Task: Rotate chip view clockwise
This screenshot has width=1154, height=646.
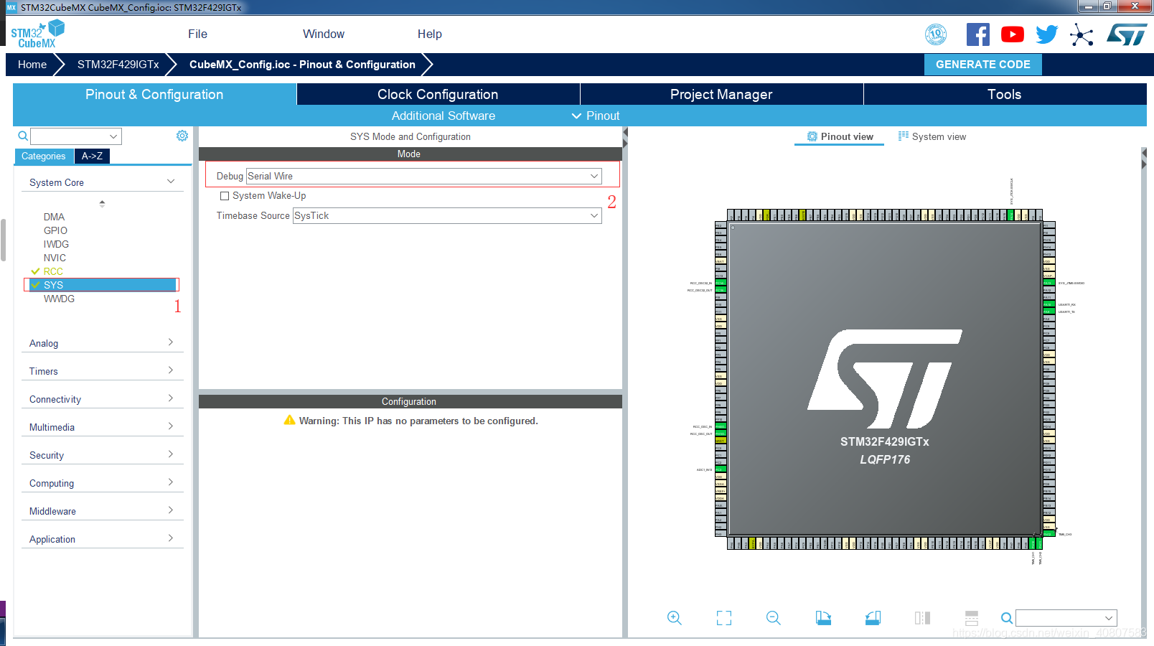Action: pyautogui.click(x=823, y=617)
